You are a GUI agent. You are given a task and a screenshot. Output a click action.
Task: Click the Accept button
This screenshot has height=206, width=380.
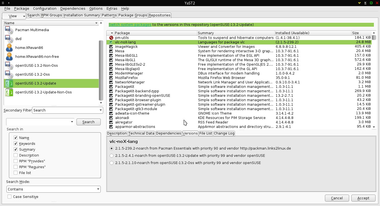363,198
